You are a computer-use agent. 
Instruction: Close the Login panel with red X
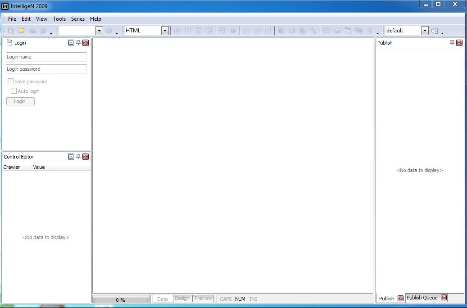[x=86, y=43]
